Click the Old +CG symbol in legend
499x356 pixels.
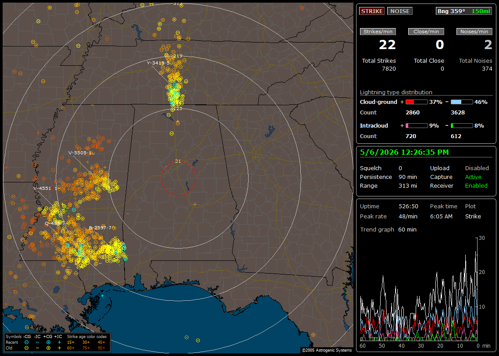point(48,348)
